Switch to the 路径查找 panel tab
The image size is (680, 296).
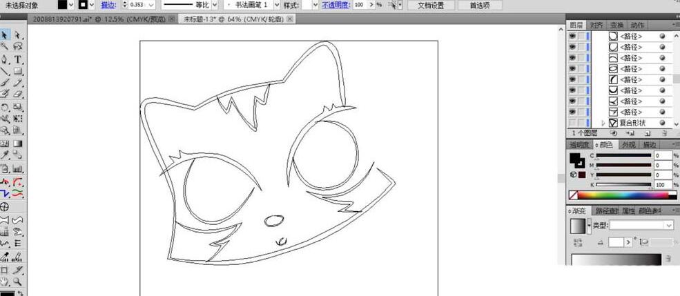point(608,210)
